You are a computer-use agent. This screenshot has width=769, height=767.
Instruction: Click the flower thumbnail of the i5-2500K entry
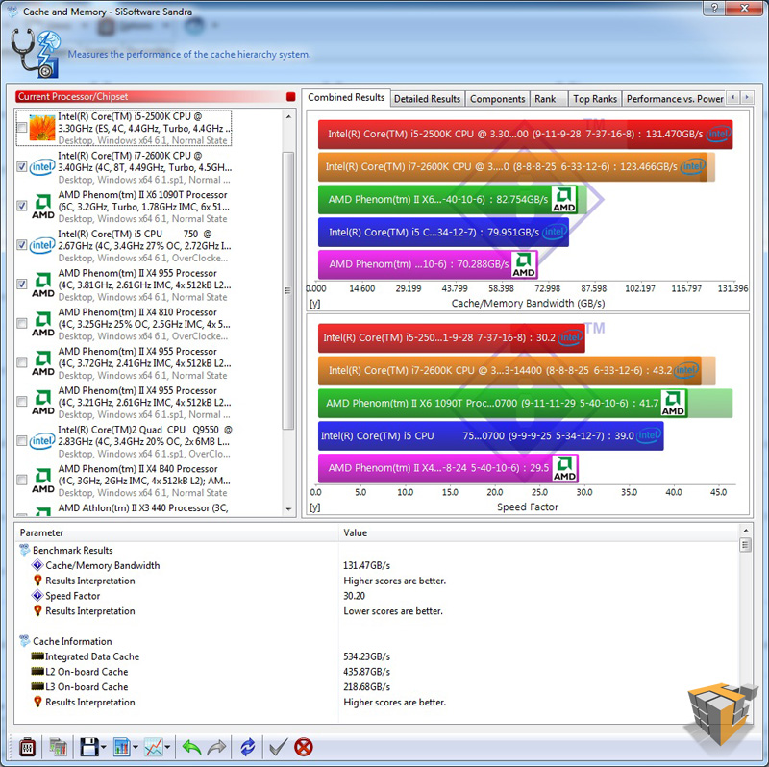[x=42, y=128]
